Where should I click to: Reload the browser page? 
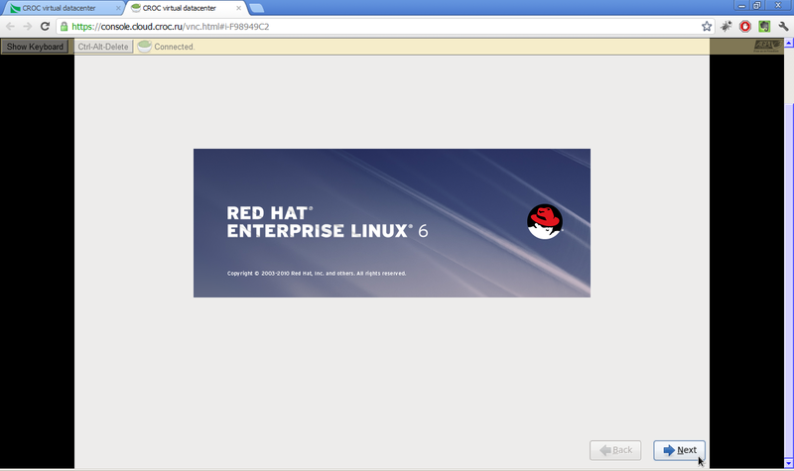45,27
